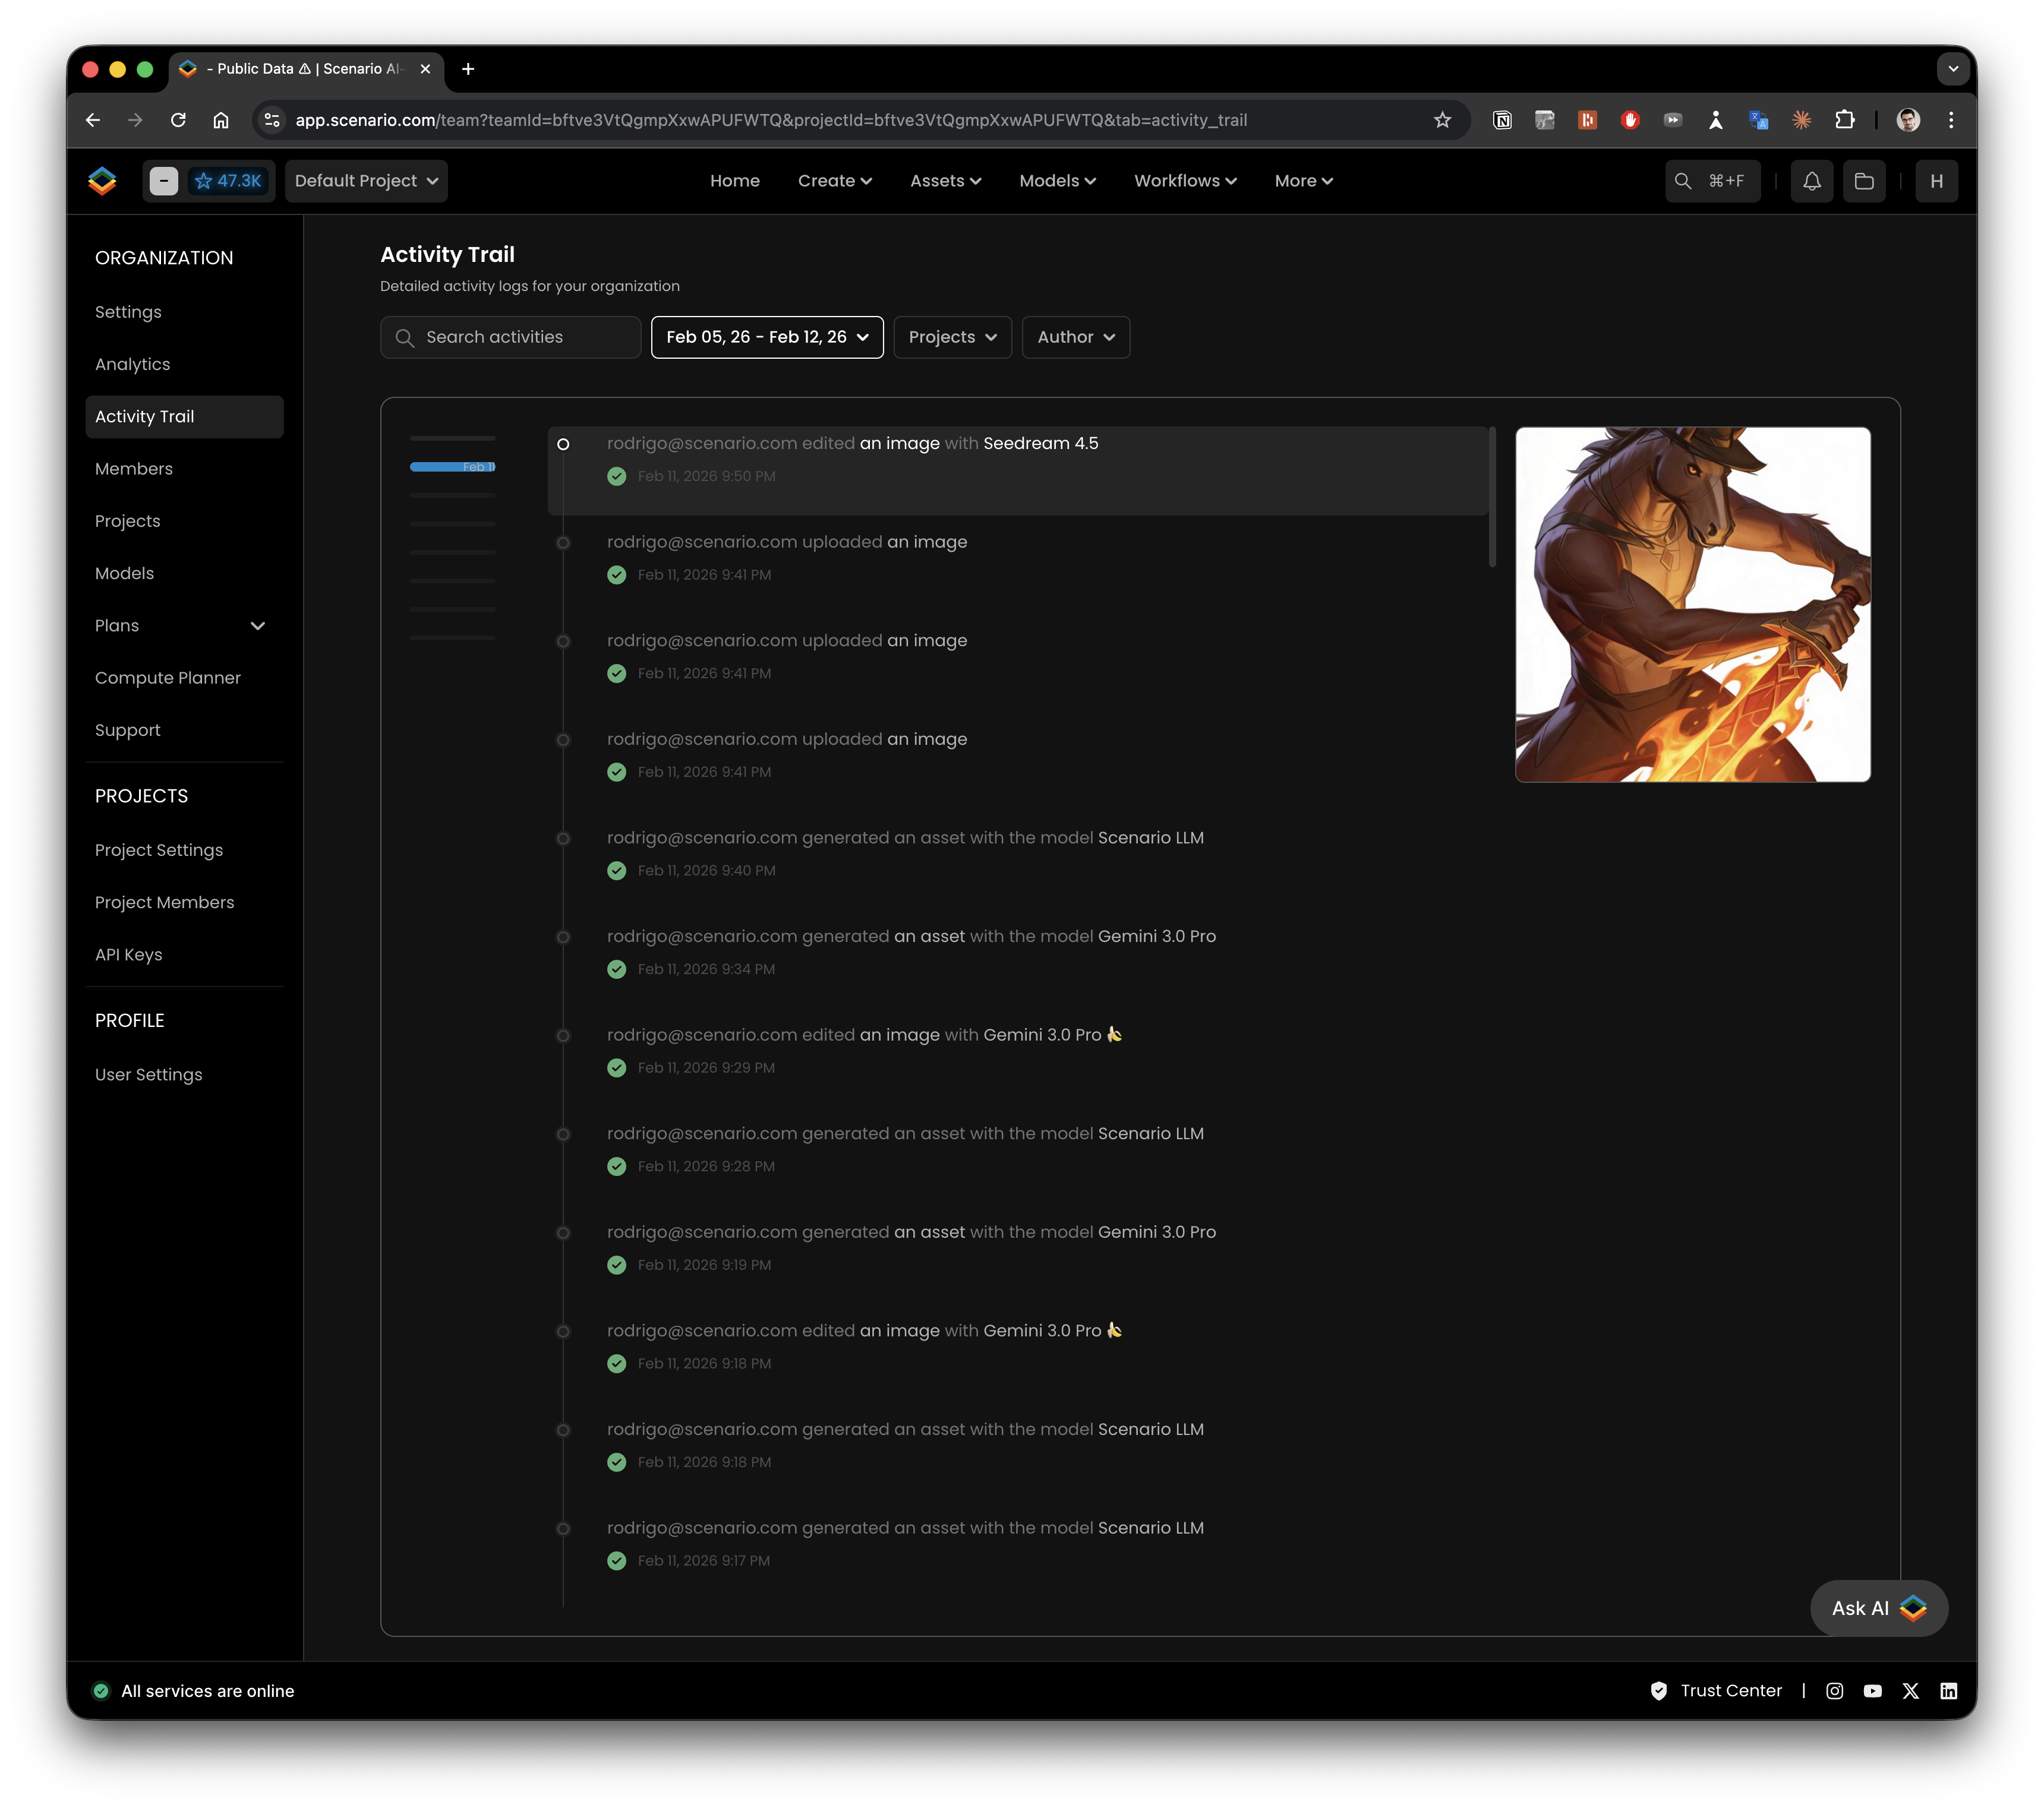Screen dimensions: 2044x1808
Task: Click the 47.3K credits star badge
Action: pyautogui.click(x=229, y=181)
